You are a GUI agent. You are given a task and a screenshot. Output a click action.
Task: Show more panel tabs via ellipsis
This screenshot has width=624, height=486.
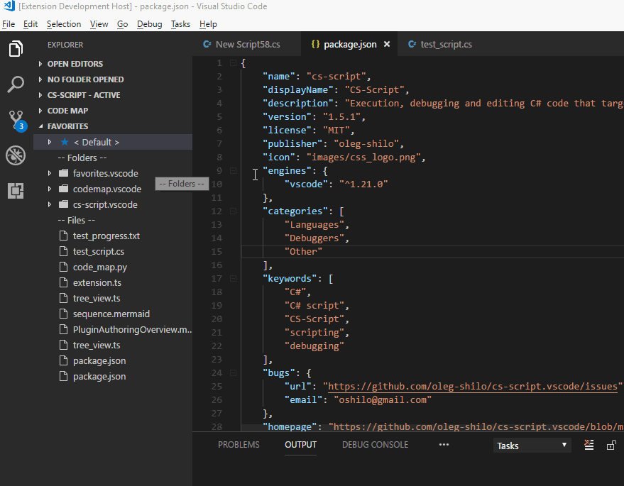[x=444, y=445]
